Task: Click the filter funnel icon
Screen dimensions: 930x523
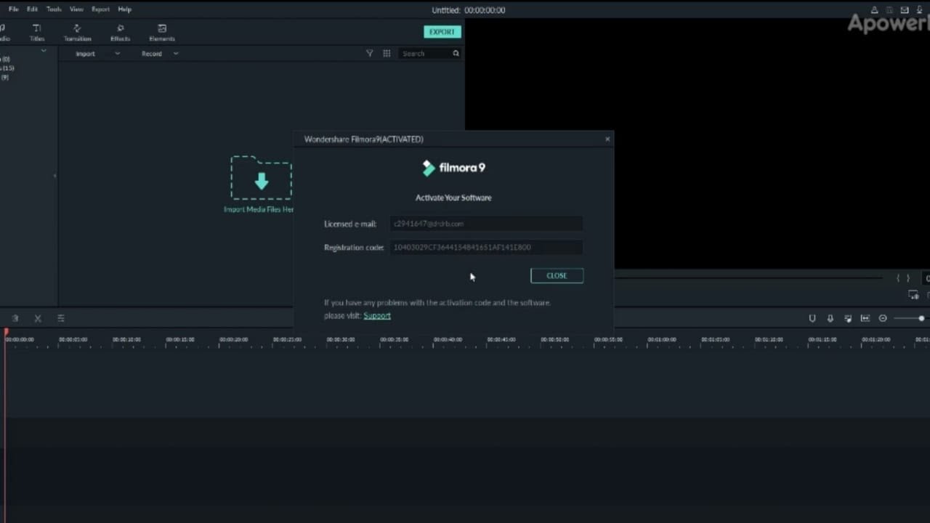Action: (369, 54)
